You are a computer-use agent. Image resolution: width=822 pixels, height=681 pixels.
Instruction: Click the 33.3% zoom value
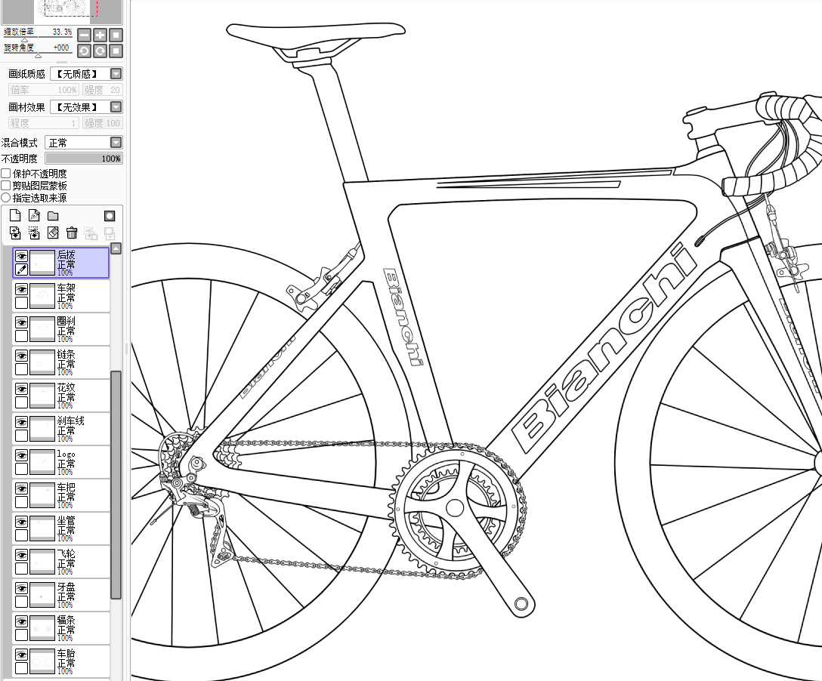63,32
